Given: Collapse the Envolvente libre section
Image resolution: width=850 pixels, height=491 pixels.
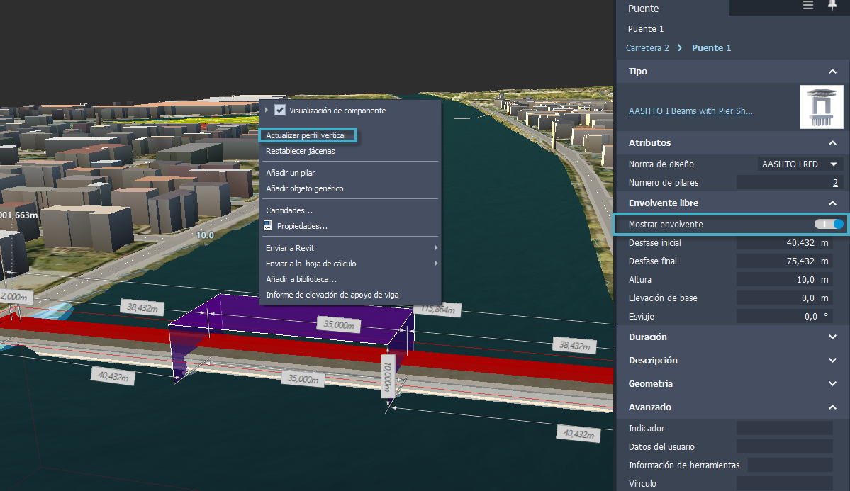Looking at the screenshot, I should click(x=832, y=203).
